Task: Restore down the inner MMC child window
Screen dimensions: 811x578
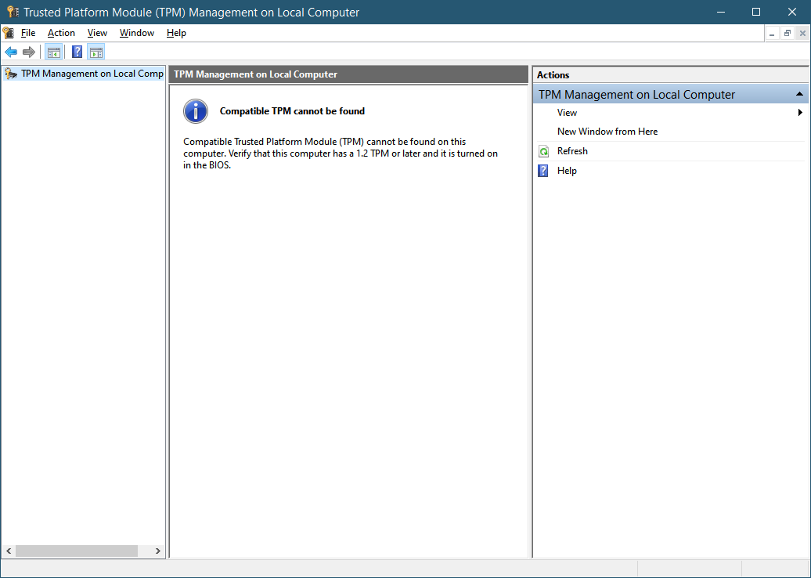Action: (788, 34)
